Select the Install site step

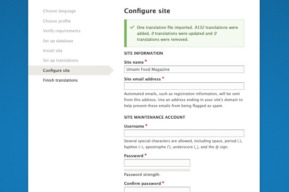(53, 51)
